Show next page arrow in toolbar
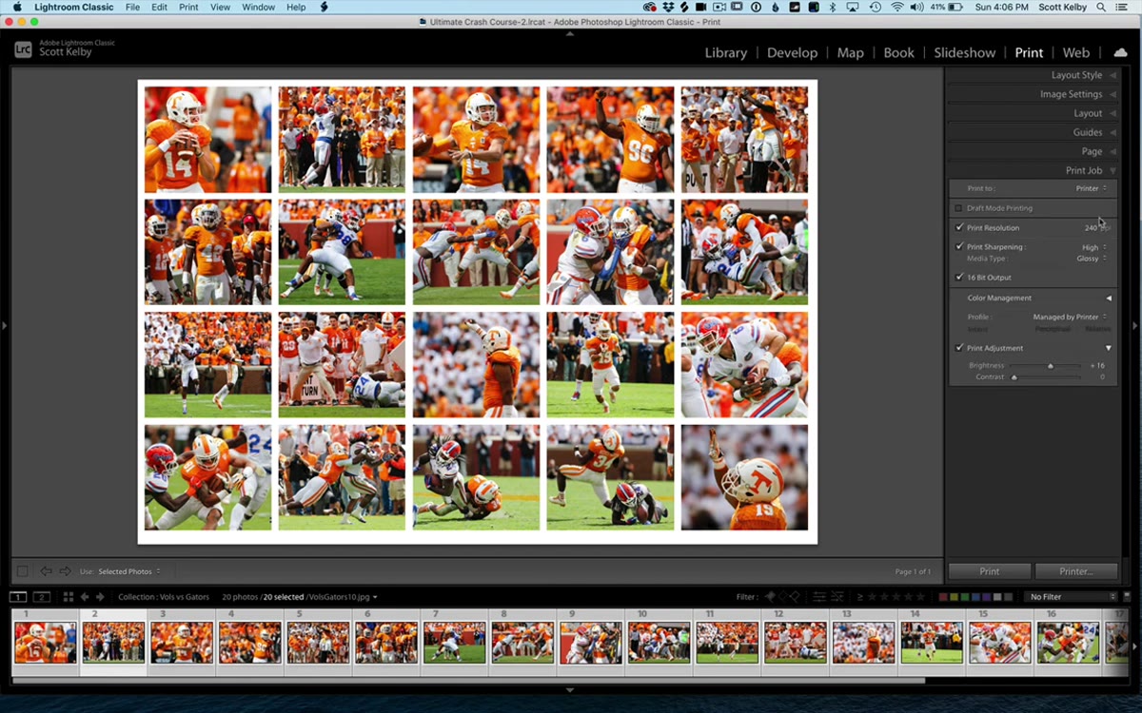The height and width of the screenshot is (713, 1142). click(x=66, y=571)
